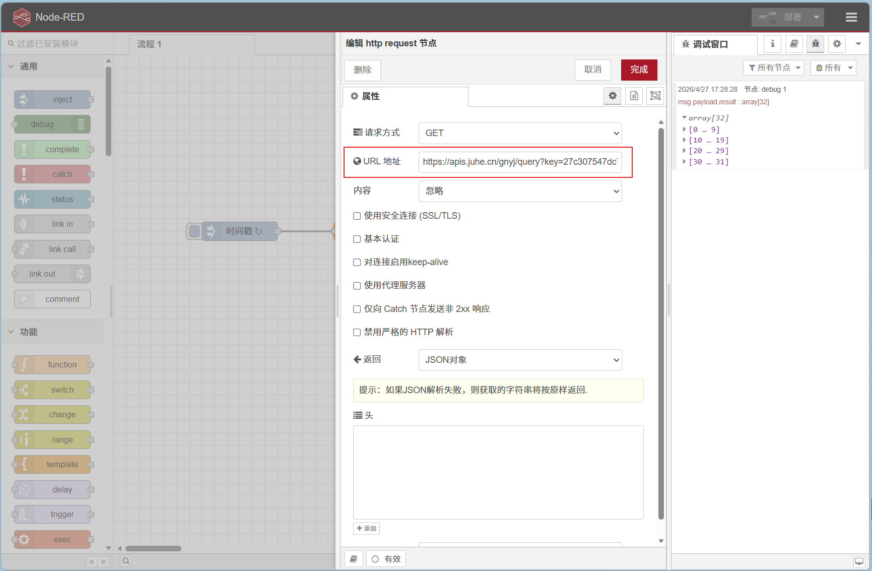Collapse the 功能 palette category

coord(52,332)
